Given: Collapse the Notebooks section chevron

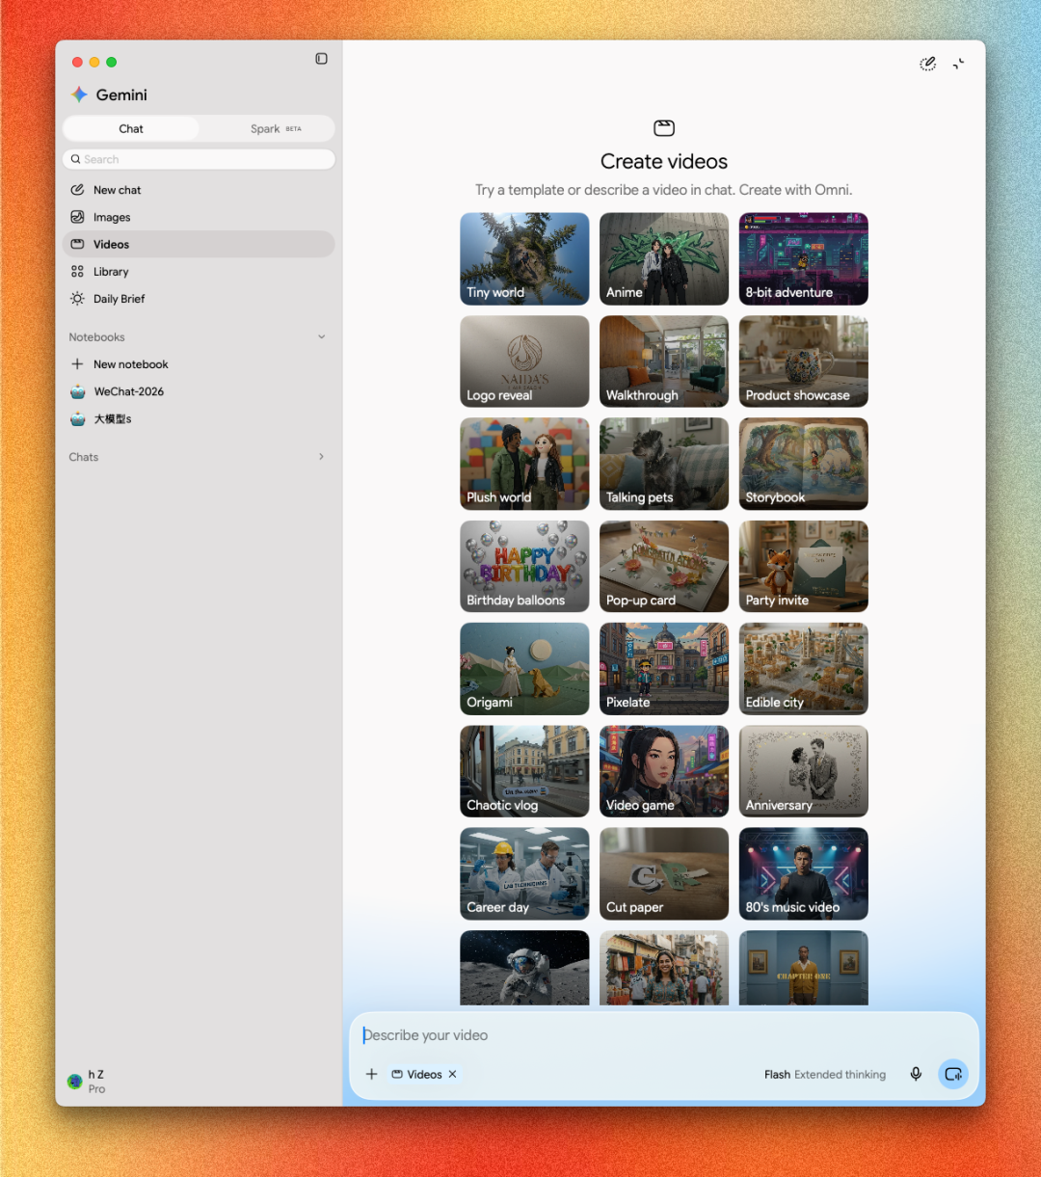Looking at the screenshot, I should tap(322, 337).
